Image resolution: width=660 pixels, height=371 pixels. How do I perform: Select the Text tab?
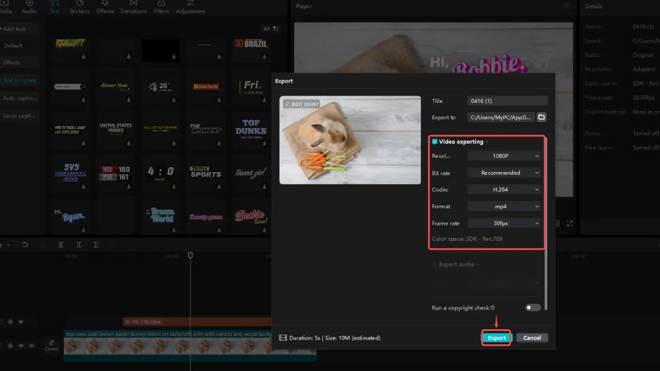click(x=54, y=7)
